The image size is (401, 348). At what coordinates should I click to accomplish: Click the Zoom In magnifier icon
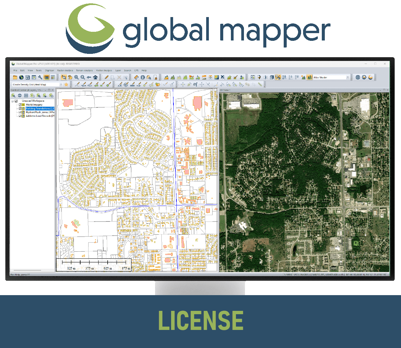76,77
